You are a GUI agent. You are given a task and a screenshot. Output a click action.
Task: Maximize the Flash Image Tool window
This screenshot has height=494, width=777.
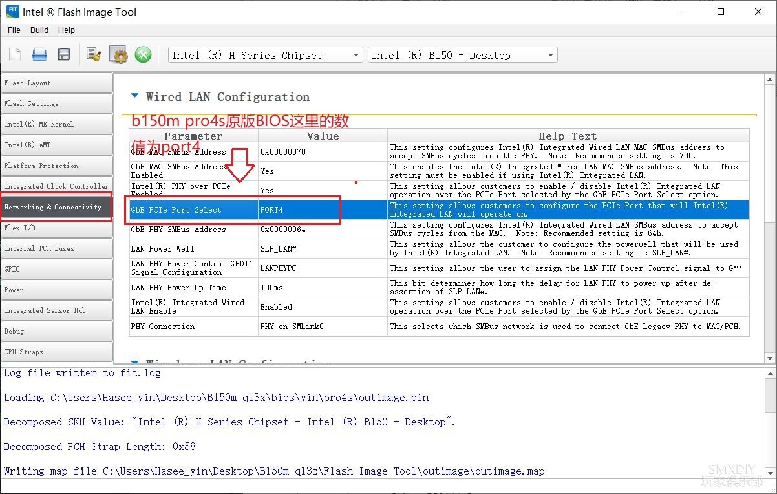pos(721,12)
